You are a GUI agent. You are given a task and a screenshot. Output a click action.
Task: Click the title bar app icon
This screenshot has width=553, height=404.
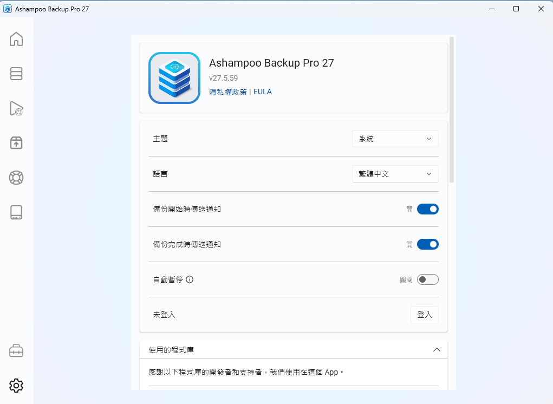point(8,9)
